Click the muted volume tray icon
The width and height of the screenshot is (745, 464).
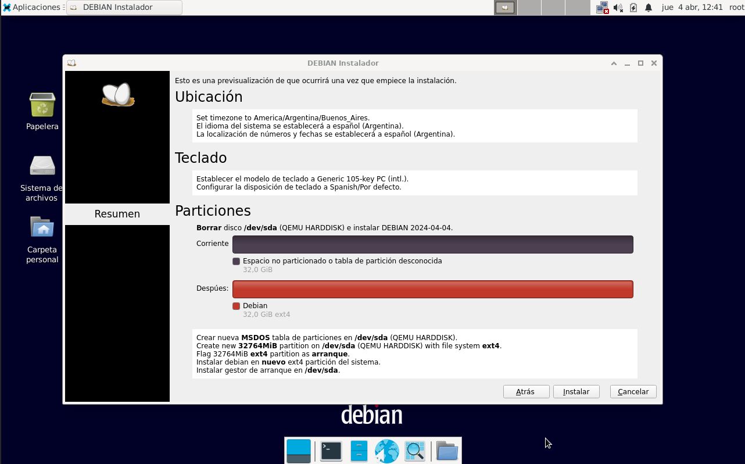[x=618, y=8]
